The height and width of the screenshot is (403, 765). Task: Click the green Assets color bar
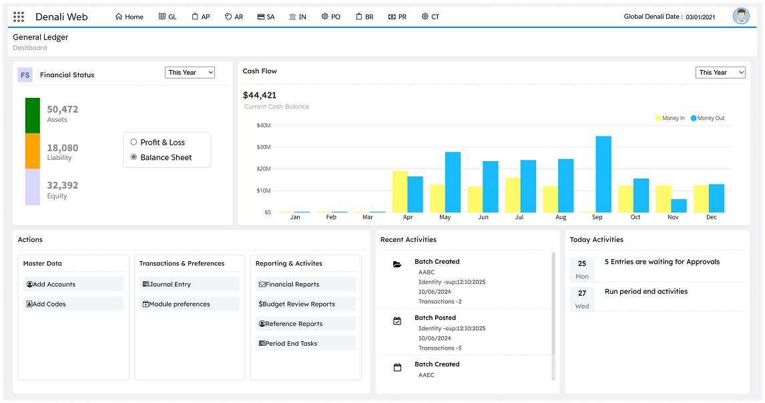(x=33, y=115)
